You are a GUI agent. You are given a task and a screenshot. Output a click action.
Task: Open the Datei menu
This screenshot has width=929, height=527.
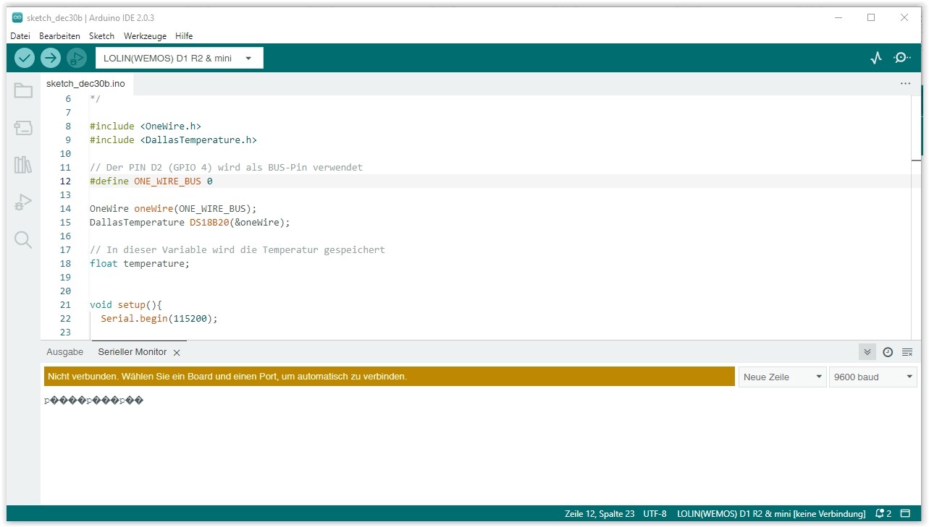[20, 36]
